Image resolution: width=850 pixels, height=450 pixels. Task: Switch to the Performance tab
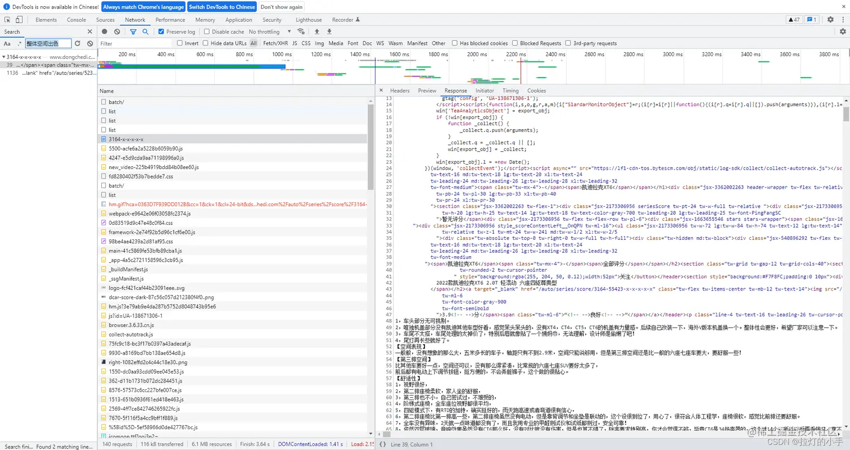[170, 20]
